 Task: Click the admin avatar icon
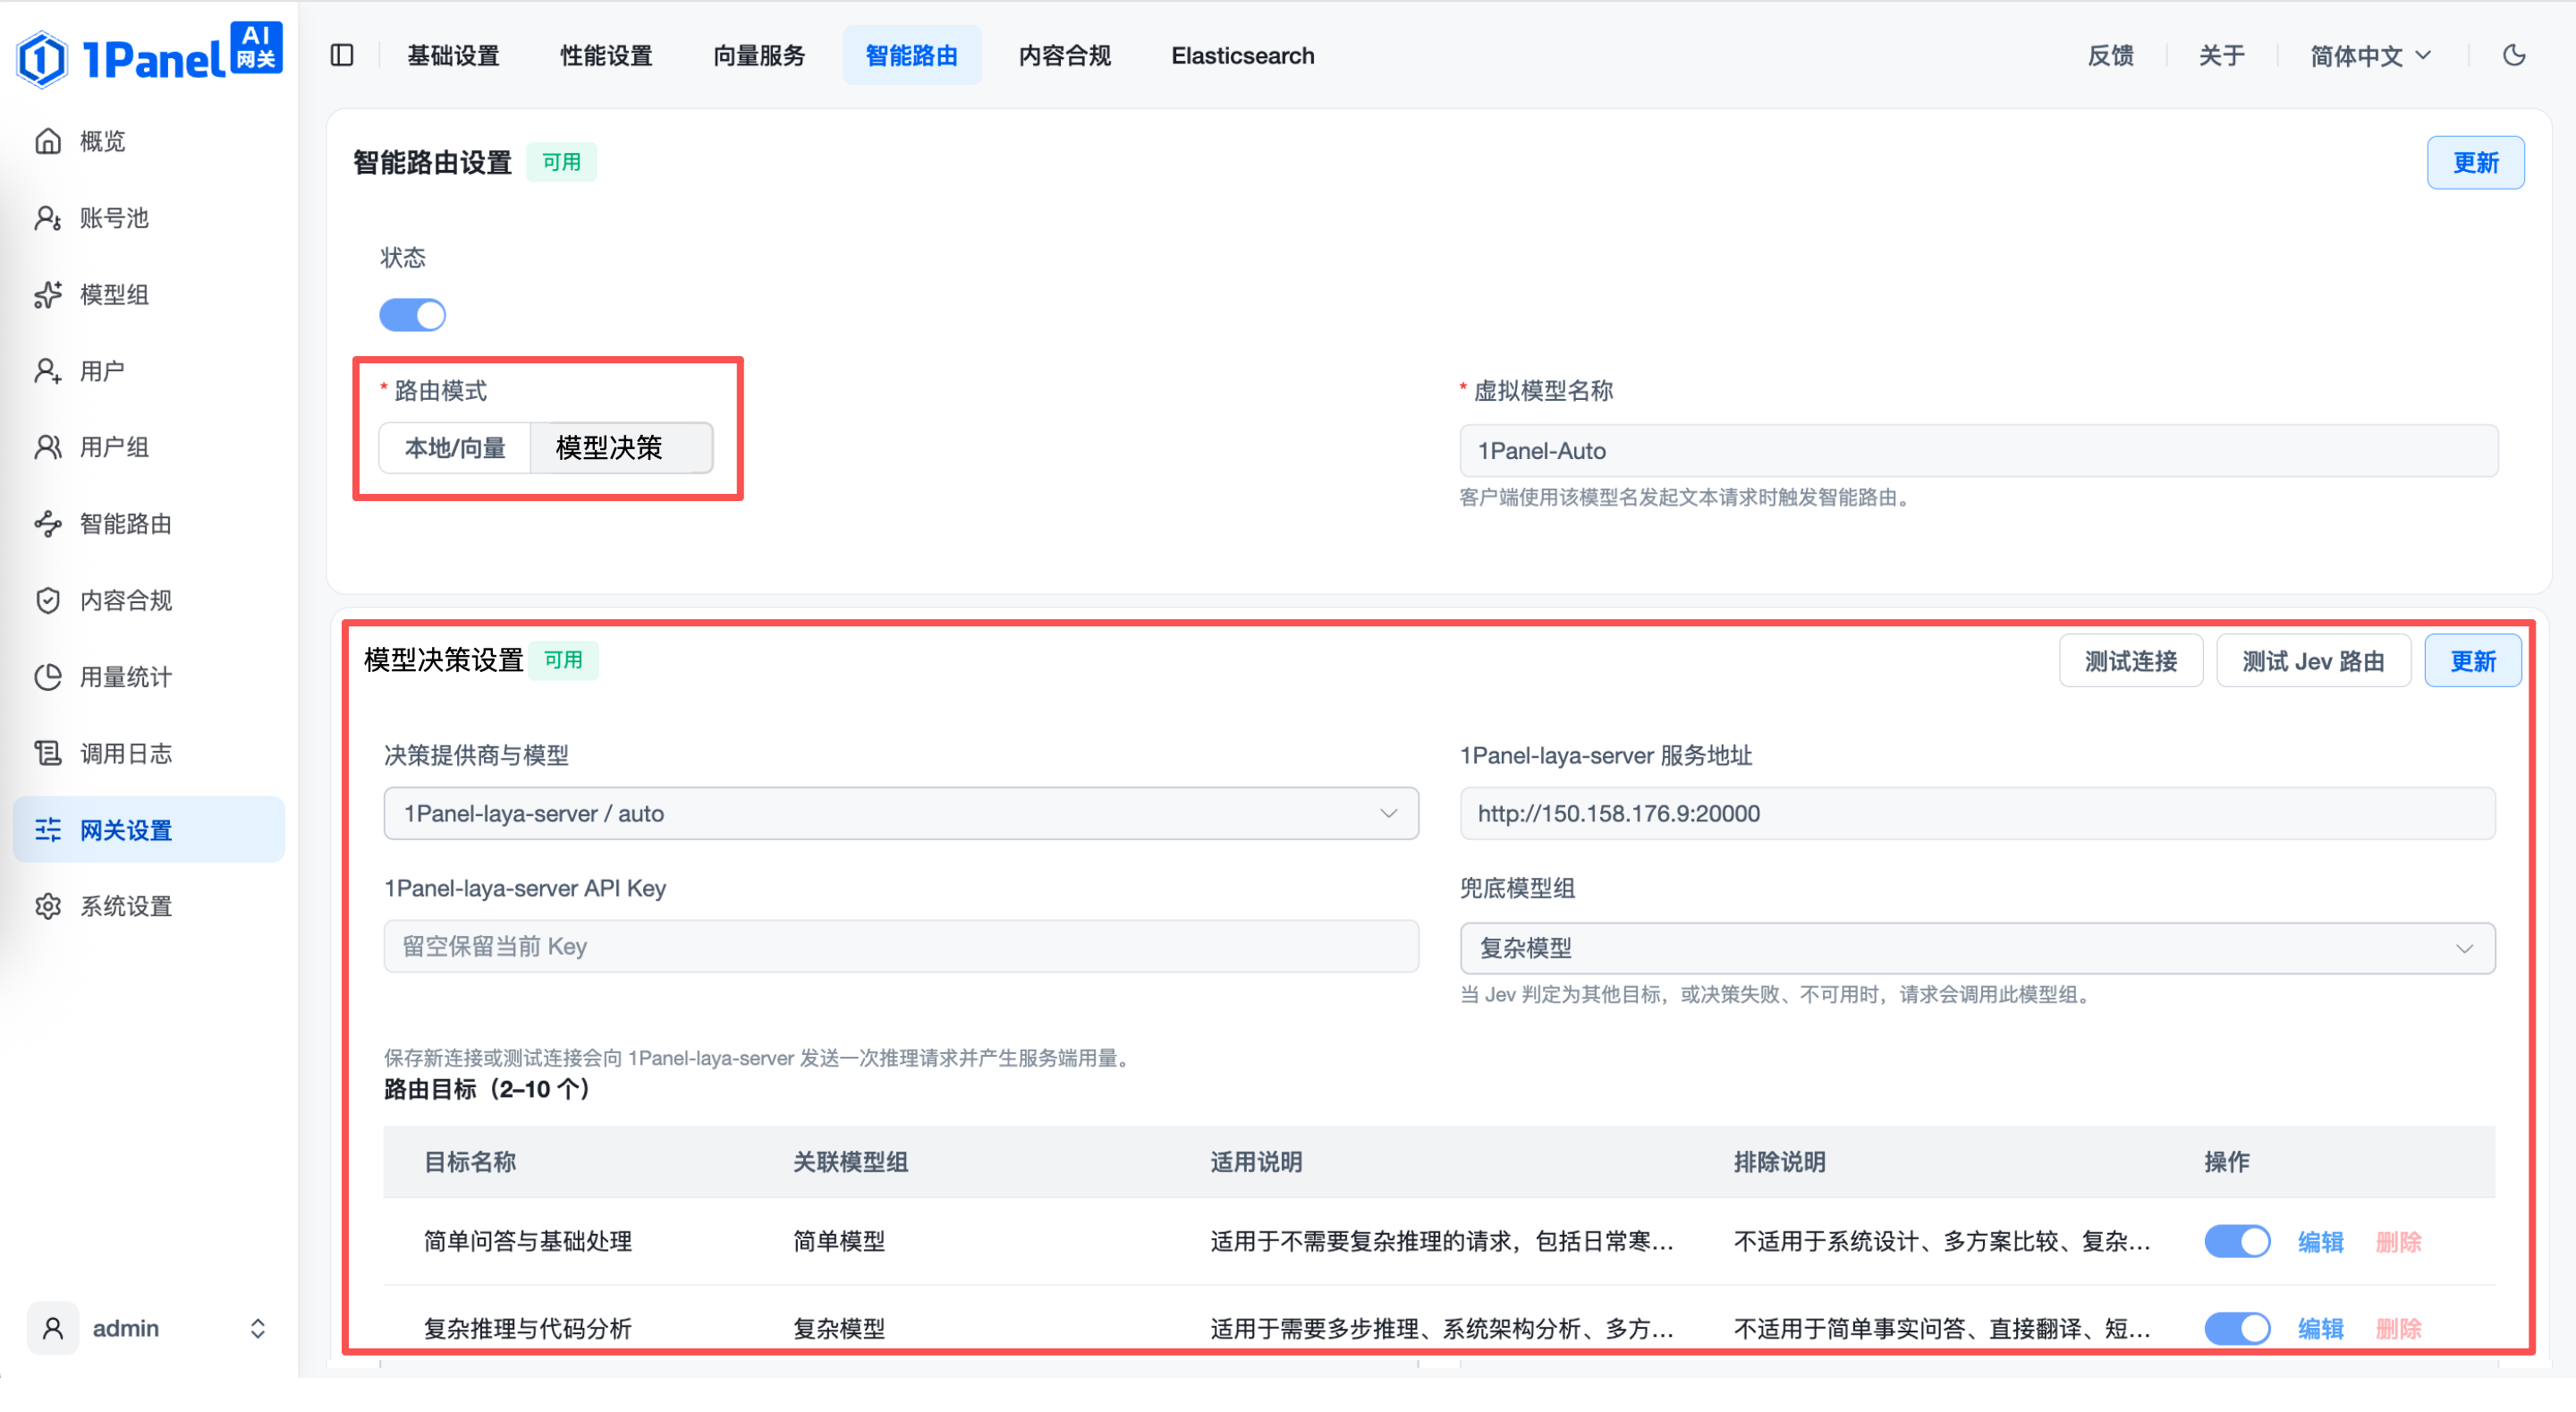tap(53, 1329)
